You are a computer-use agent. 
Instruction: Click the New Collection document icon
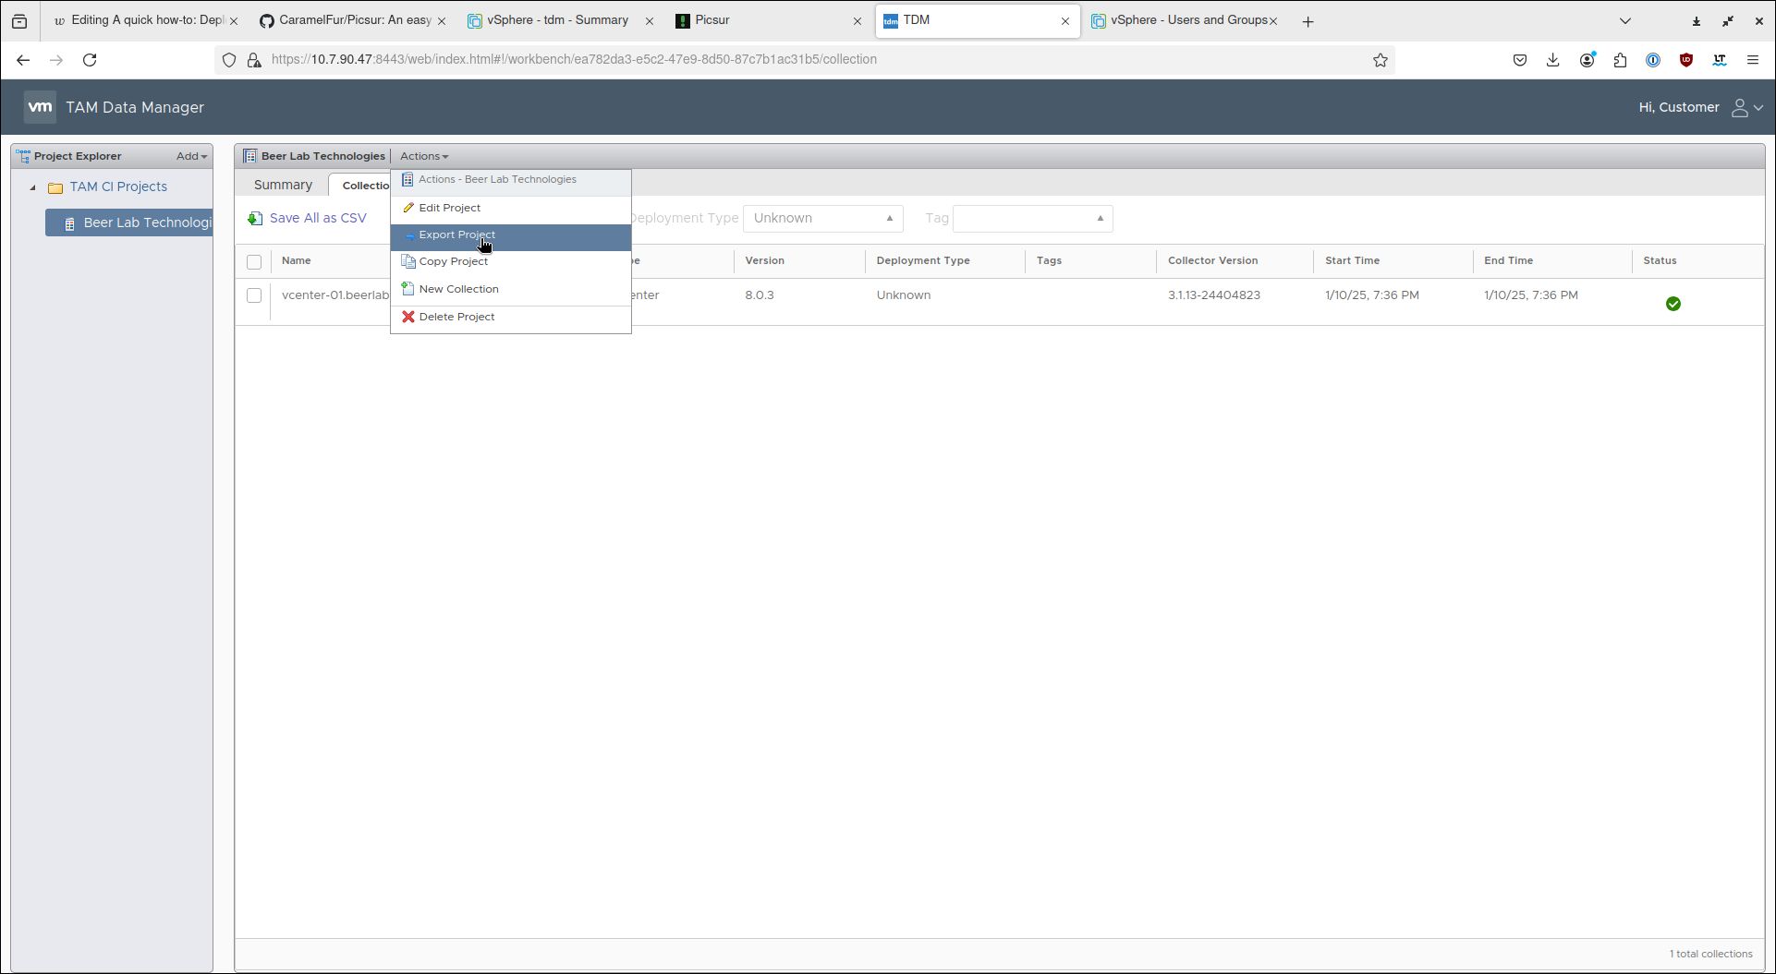coord(408,289)
